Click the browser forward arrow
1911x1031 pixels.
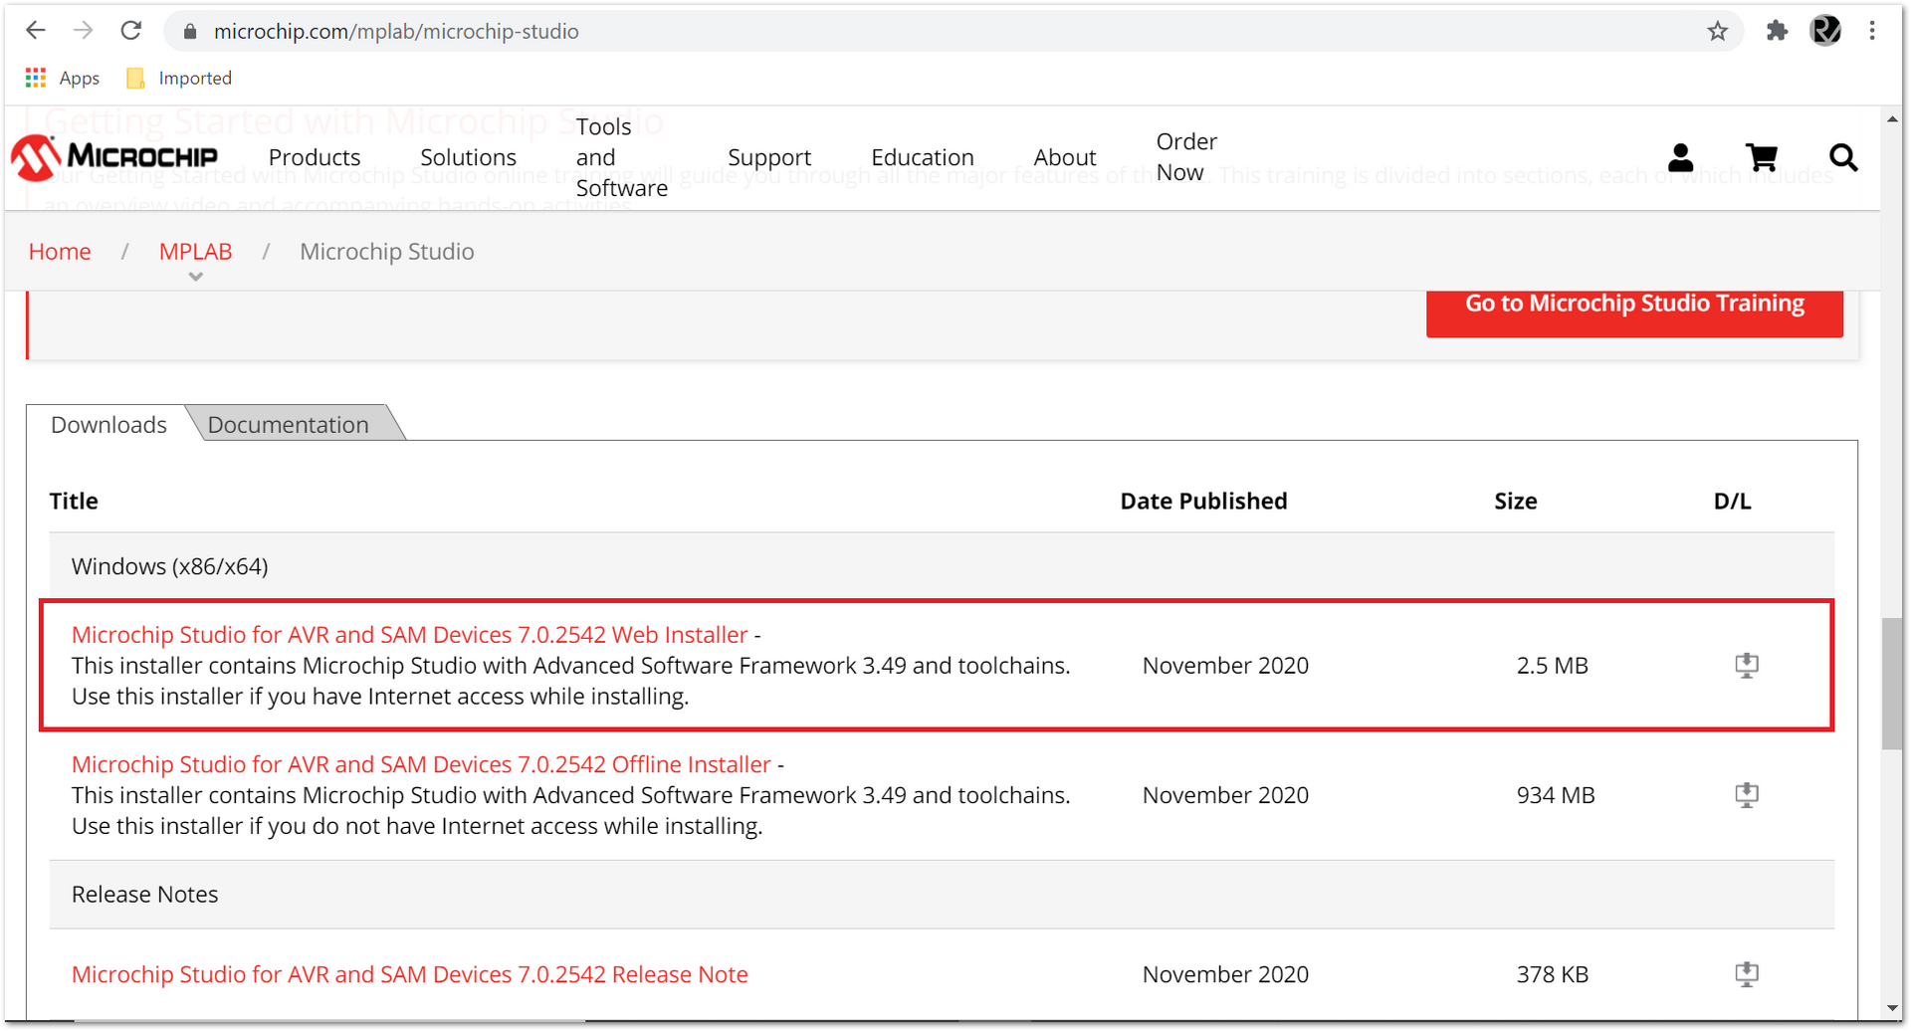coord(84,31)
